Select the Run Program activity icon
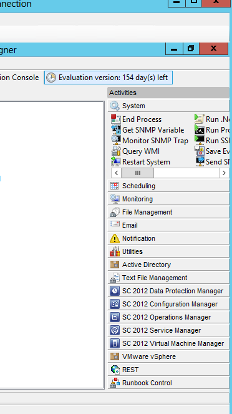The image size is (232, 414). tap(200, 129)
